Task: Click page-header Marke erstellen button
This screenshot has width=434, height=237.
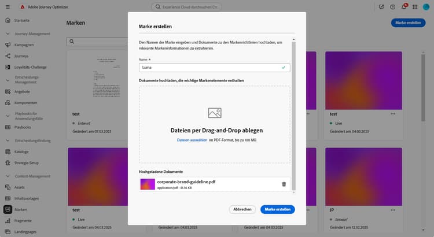Action: (x=409, y=23)
